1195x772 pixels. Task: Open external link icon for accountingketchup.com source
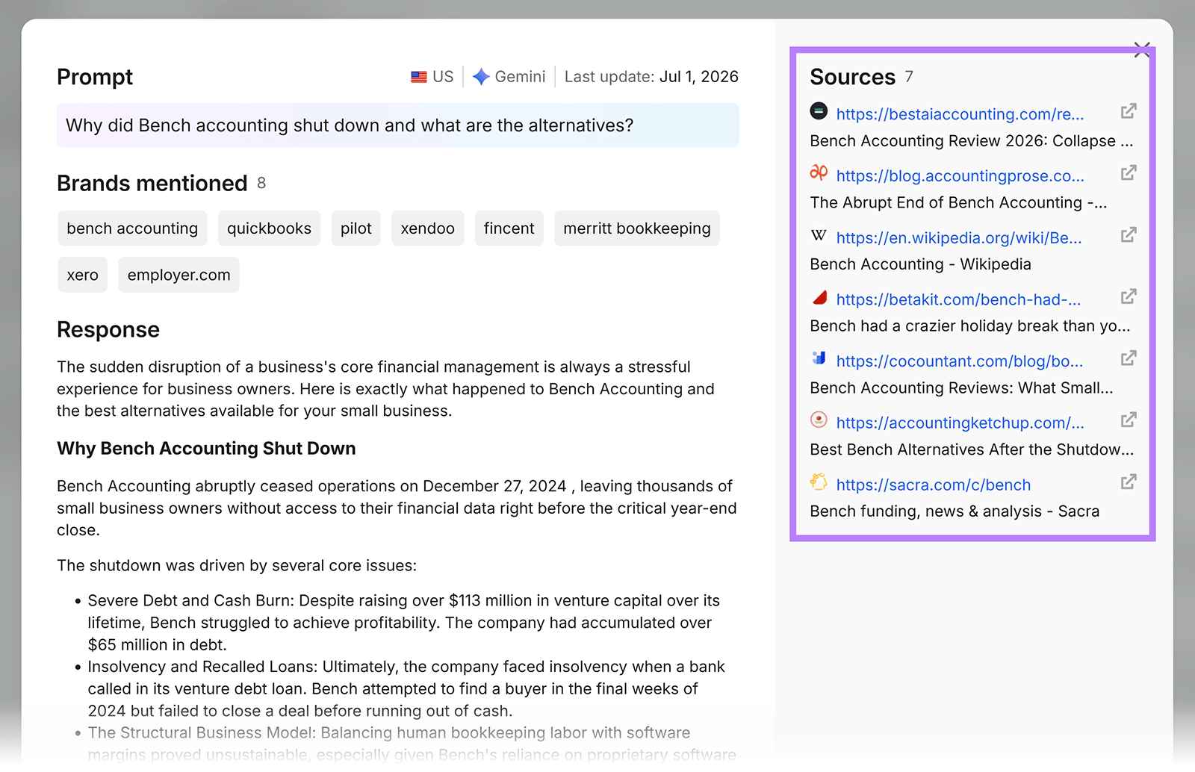click(x=1129, y=420)
